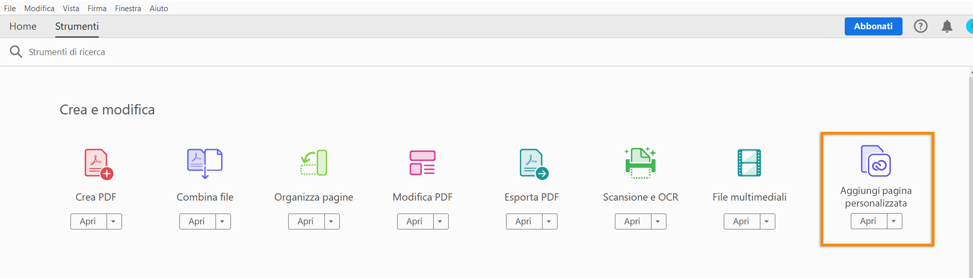The image size is (973, 278).
Task: Open the help question mark icon
Action: click(x=921, y=27)
